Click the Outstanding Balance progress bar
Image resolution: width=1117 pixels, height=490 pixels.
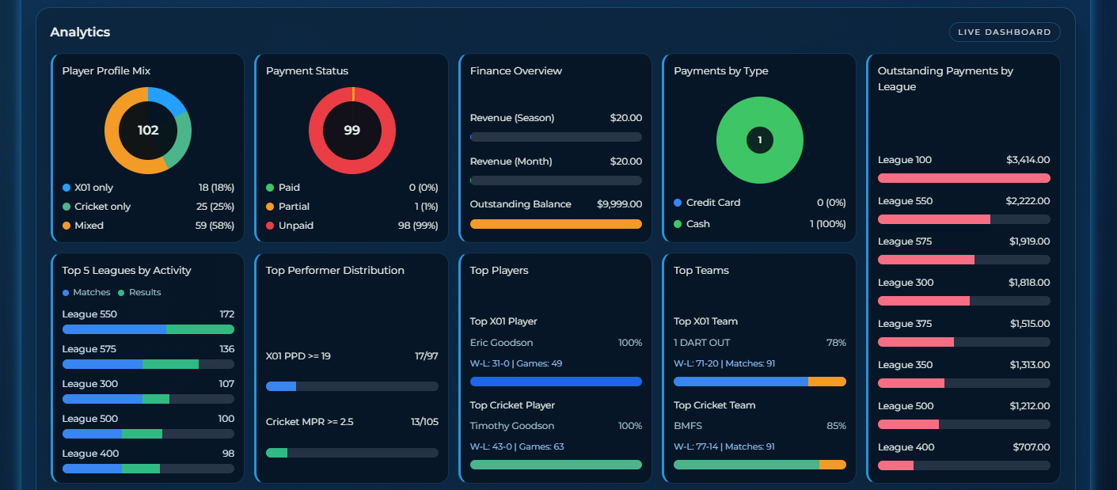(556, 223)
